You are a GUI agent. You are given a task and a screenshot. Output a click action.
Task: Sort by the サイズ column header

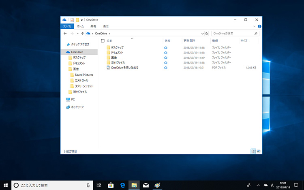pyautogui.click(x=244, y=41)
